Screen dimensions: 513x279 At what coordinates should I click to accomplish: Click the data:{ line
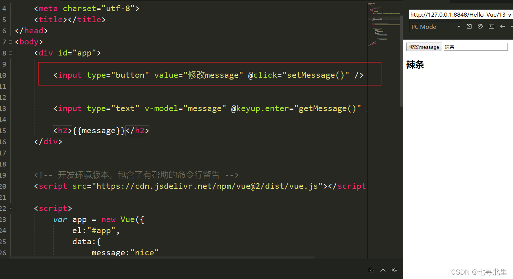(87, 241)
